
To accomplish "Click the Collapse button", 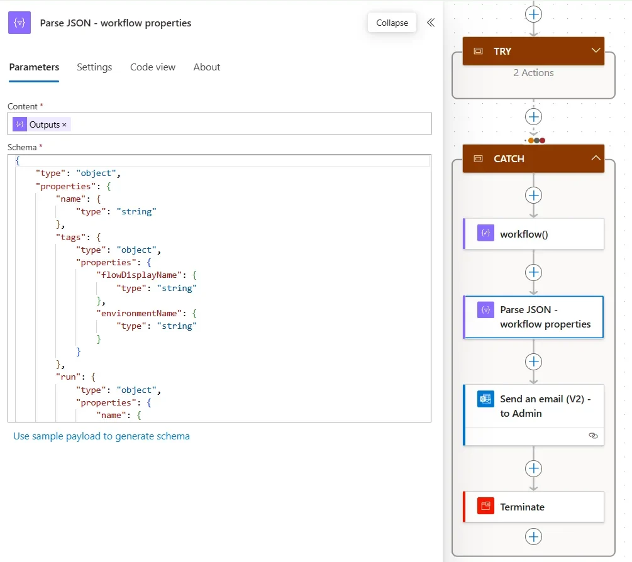I will click(392, 23).
